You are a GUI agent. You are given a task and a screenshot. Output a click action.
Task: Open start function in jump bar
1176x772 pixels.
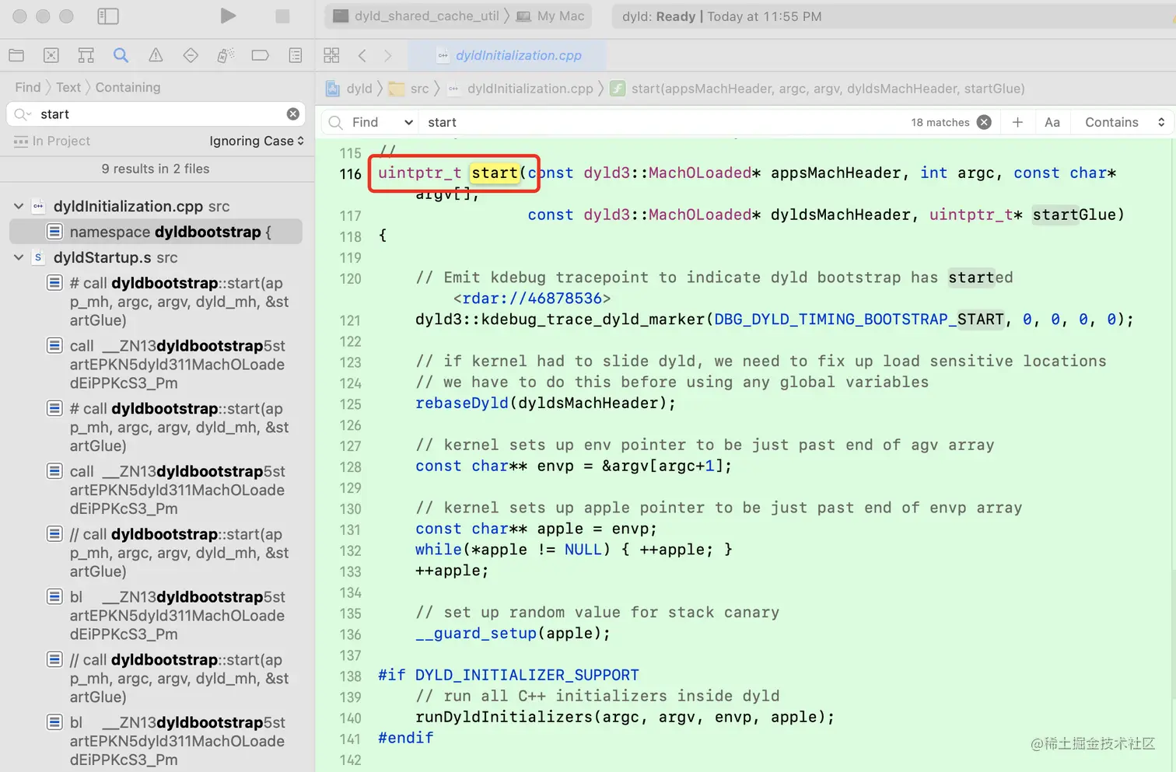(818, 89)
